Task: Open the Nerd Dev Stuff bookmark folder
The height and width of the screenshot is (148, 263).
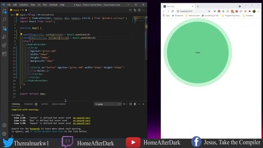Action: pos(193,16)
